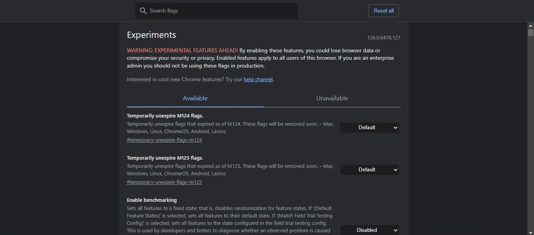Click the version number 126.0.6478.127
Viewport: 534px width, 235px height.
[x=383, y=38]
